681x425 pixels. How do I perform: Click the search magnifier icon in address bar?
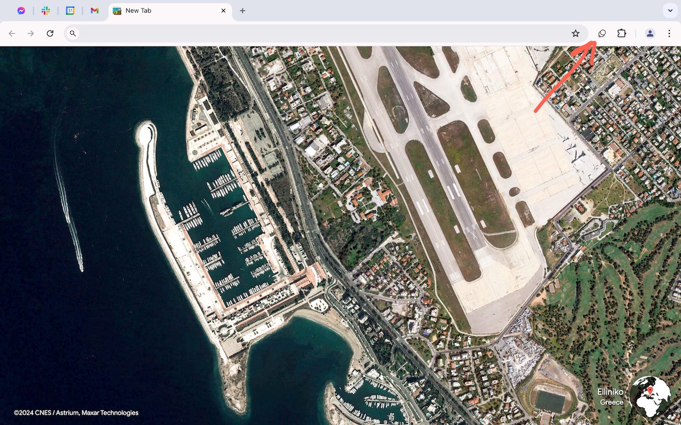coord(73,33)
